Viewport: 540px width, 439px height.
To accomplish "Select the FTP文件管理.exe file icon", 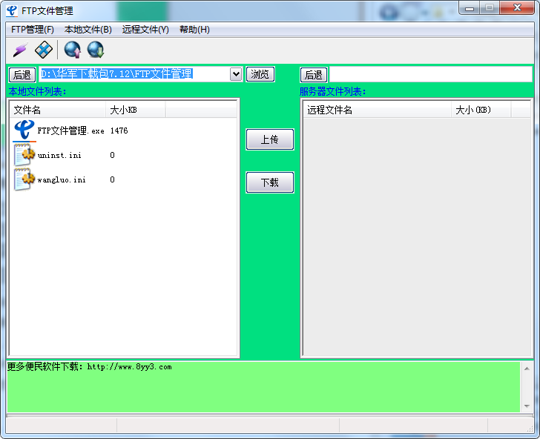I will click(x=24, y=131).
